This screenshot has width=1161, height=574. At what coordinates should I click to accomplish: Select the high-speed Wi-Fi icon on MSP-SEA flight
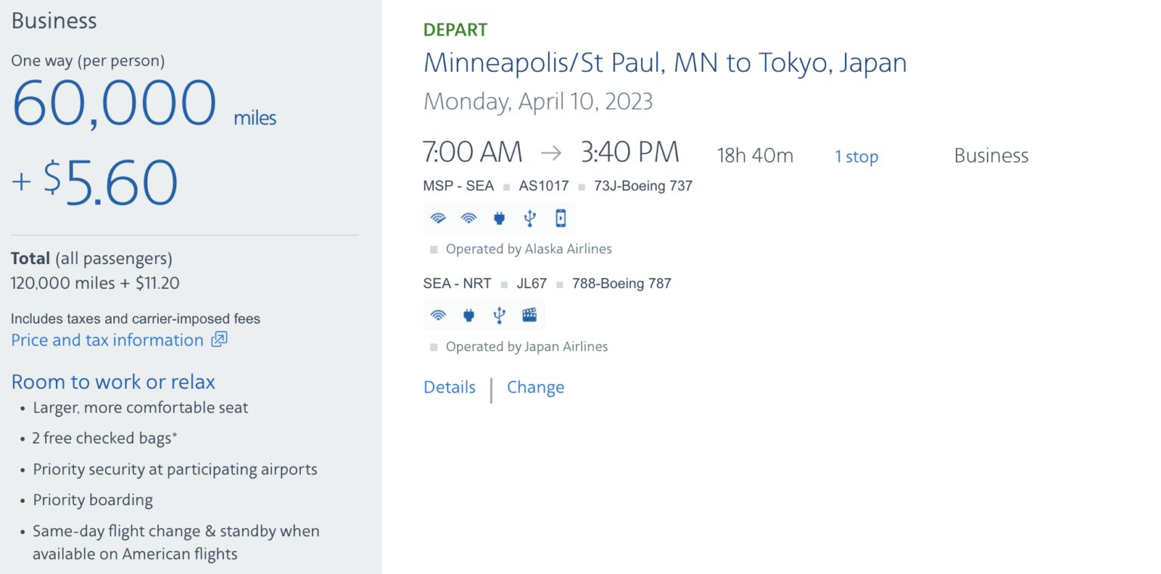[438, 218]
